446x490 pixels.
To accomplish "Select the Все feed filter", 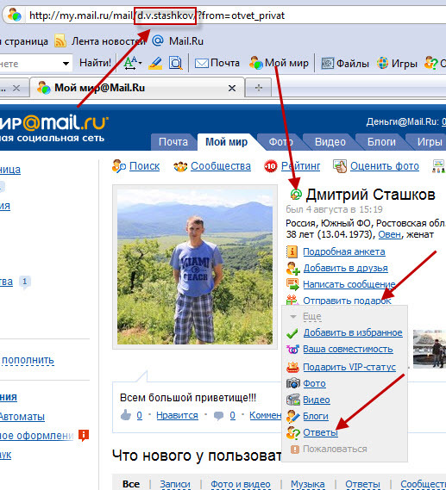I will pyautogui.click(x=131, y=484).
